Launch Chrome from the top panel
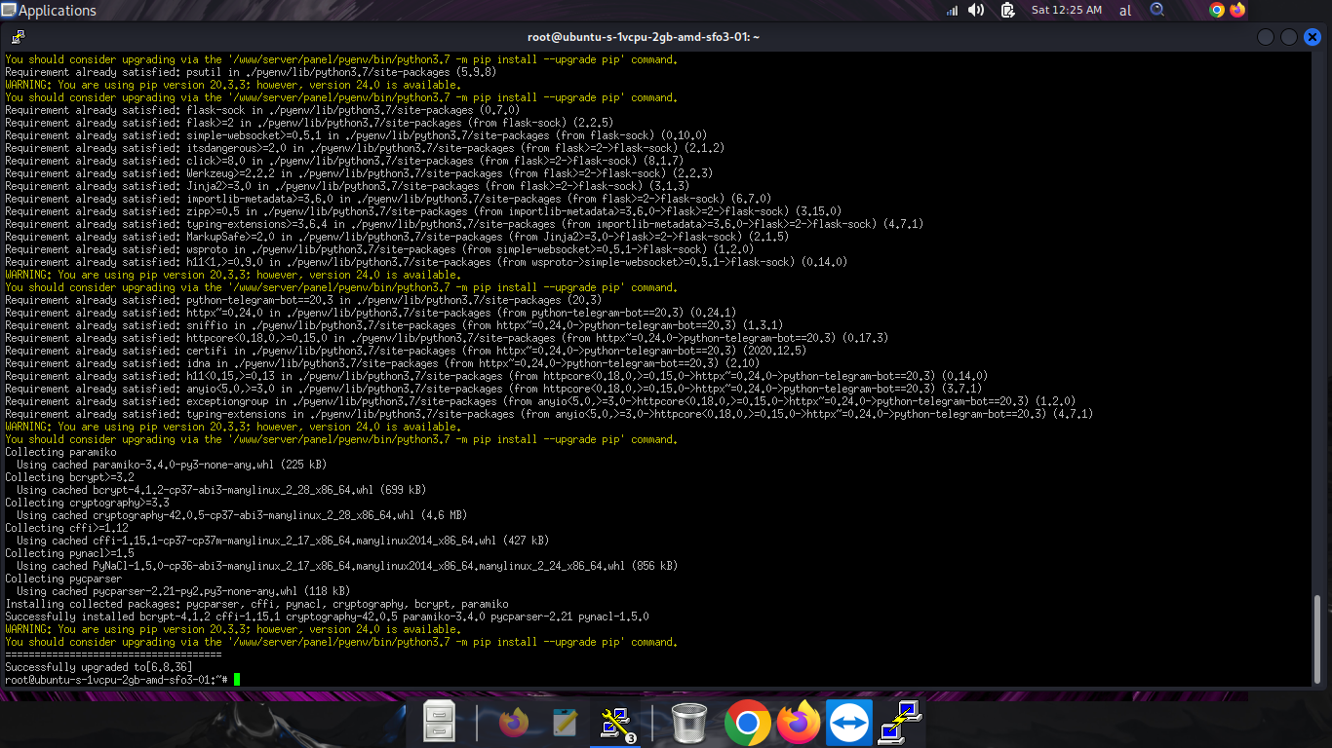Viewport: 1332px width, 748px height. (x=1216, y=10)
